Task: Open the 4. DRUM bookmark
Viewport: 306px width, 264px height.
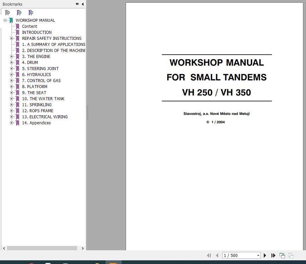Action: (x=30, y=62)
